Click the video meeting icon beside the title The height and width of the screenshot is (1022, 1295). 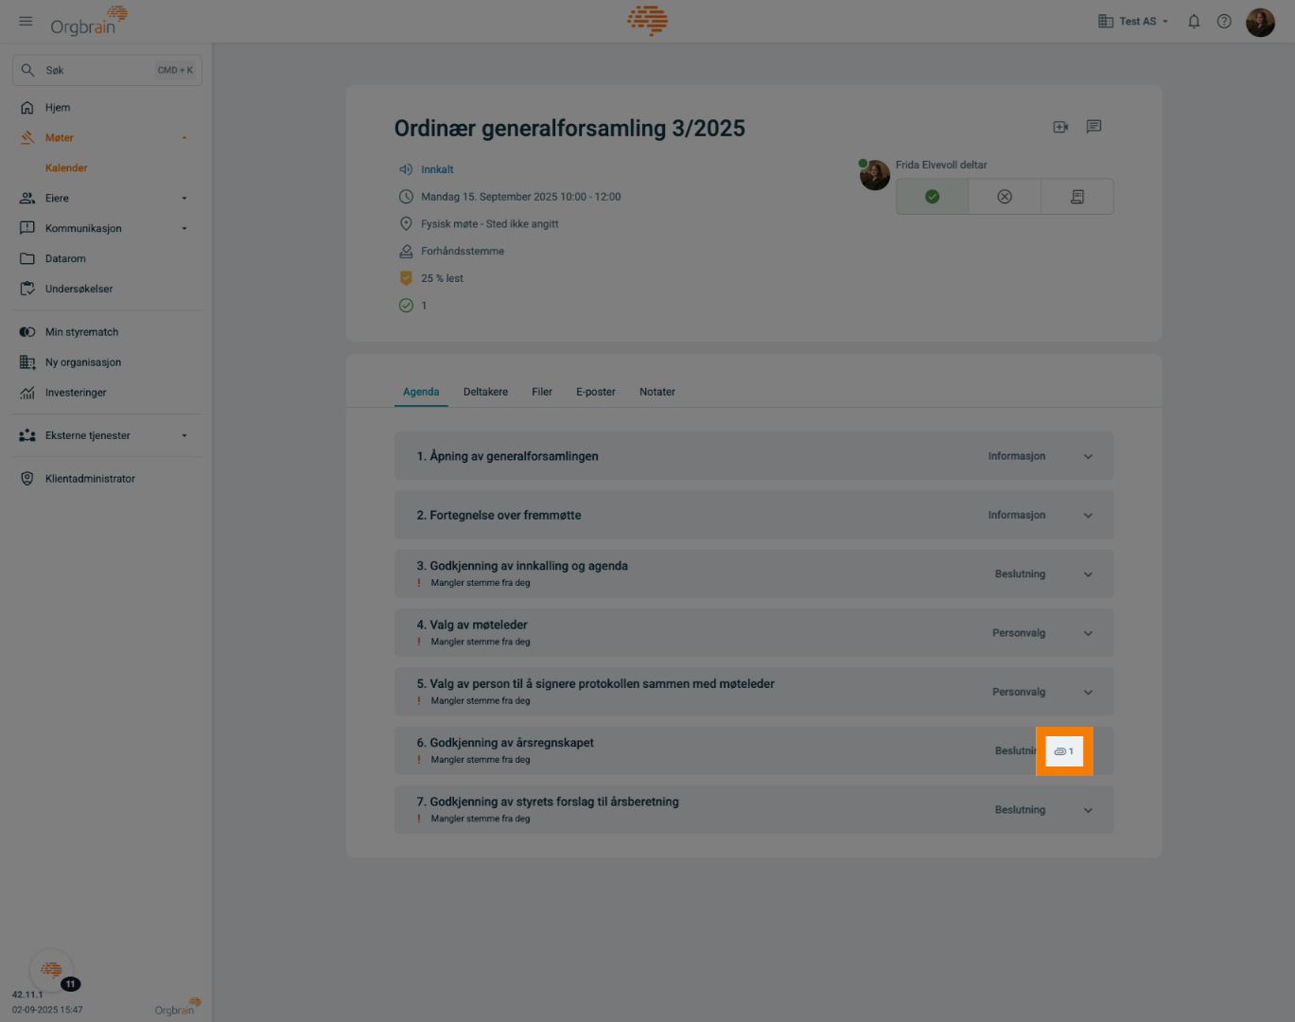[1060, 127]
